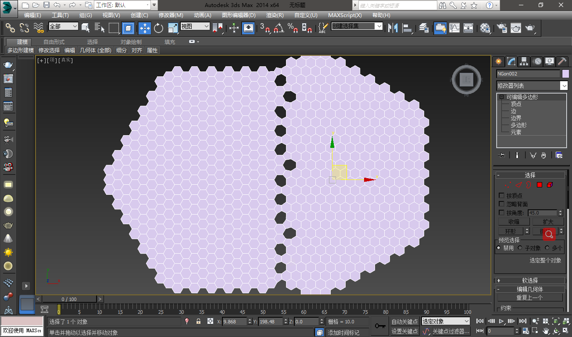Click the ViewCube top face
Image resolution: width=572 pixels, height=337 pixels.
click(466, 80)
